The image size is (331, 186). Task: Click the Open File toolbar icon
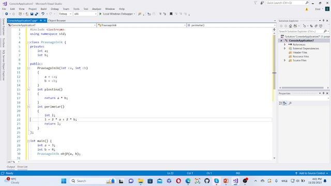point(27,14)
